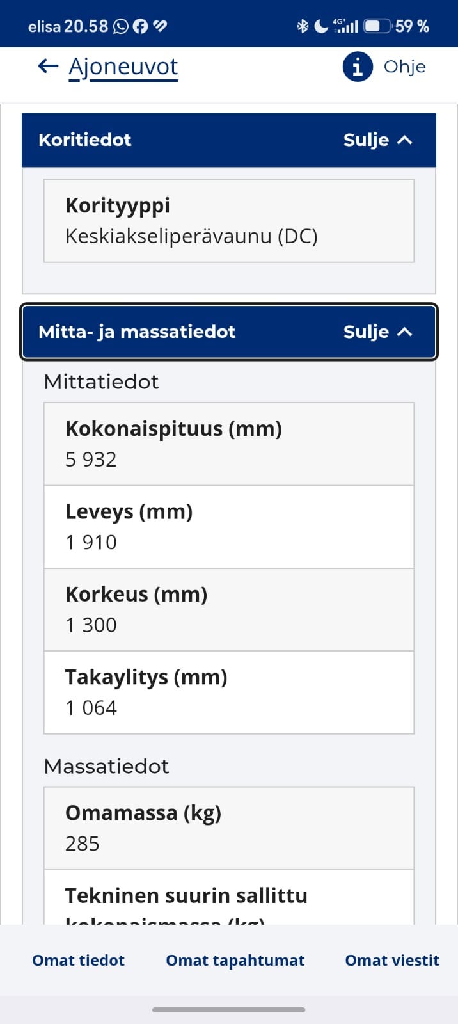Viewport: 458px width, 1024px height.
Task: Open the Omat tiedot tab
Action: tap(79, 961)
